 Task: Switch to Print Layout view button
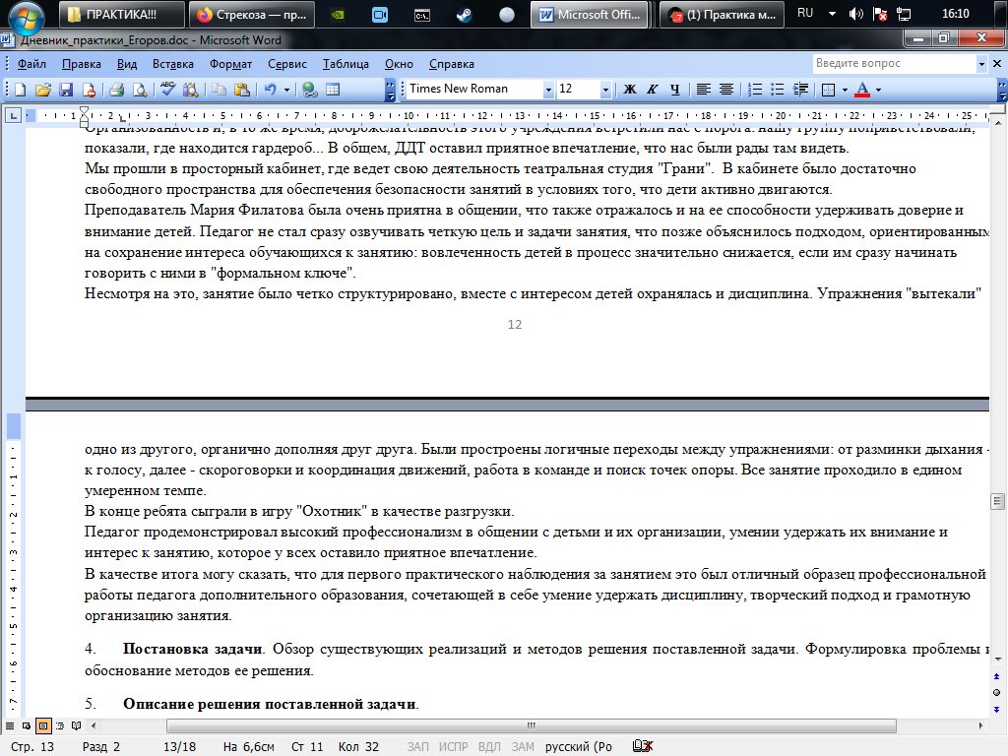tap(43, 725)
